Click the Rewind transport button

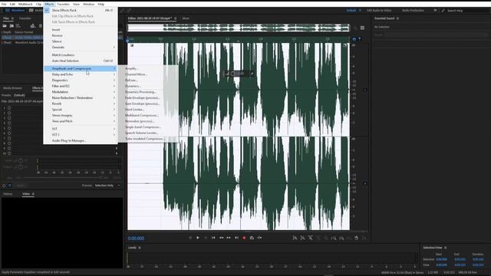[x=221, y=238]
